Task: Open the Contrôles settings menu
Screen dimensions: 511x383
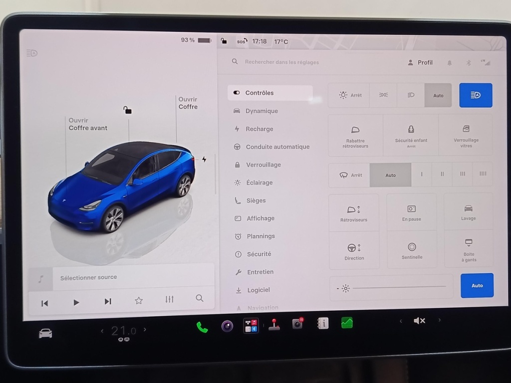Action: (x=270, y=93)
